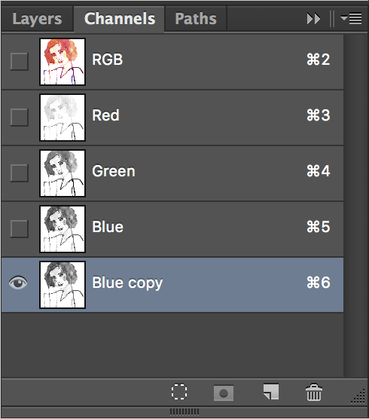Switch to the Paths tab
This screenshot has width=369, height=419.
[x=196, y=19]
